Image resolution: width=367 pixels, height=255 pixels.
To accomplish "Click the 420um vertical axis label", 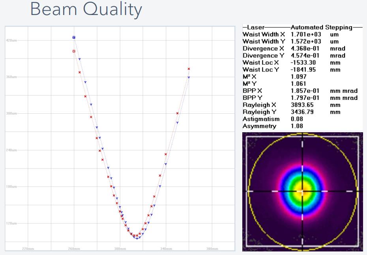I will coord(11,41).
